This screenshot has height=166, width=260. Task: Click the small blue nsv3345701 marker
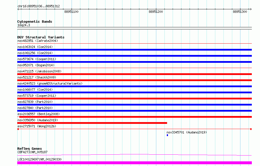tap(167, 135)
